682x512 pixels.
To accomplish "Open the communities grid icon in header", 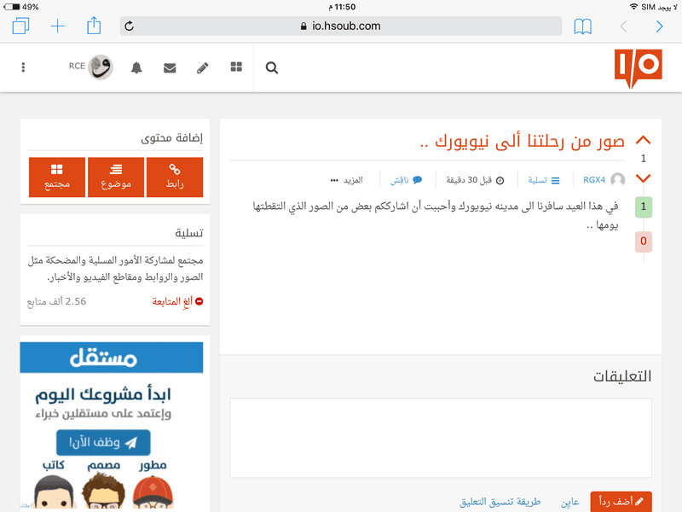I will [236, 67].
